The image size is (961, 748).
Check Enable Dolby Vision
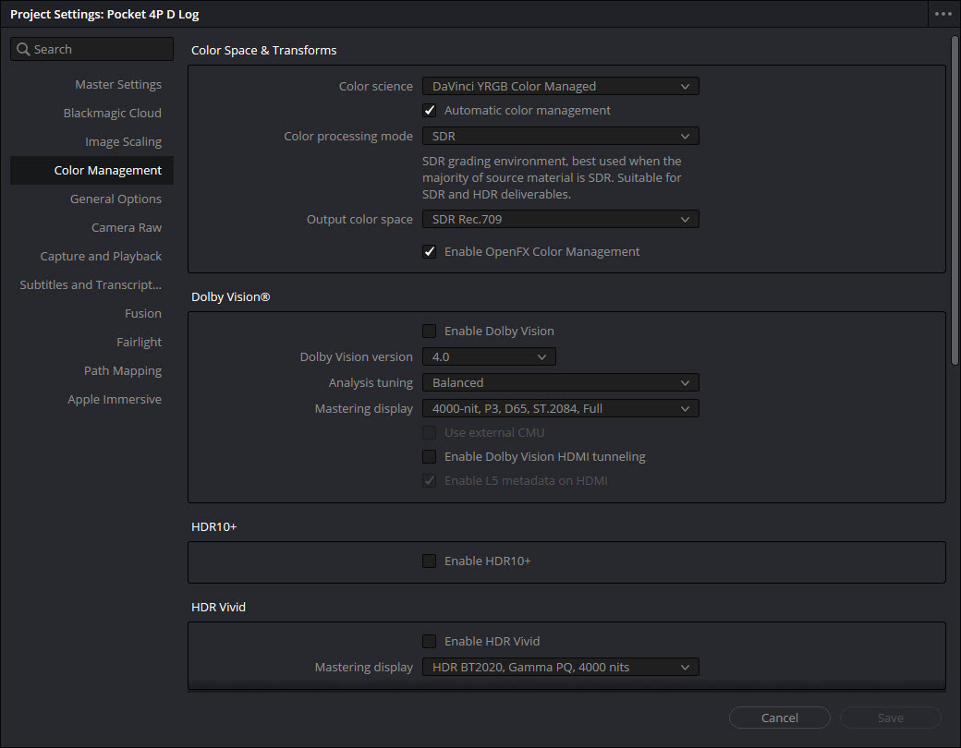429,331
